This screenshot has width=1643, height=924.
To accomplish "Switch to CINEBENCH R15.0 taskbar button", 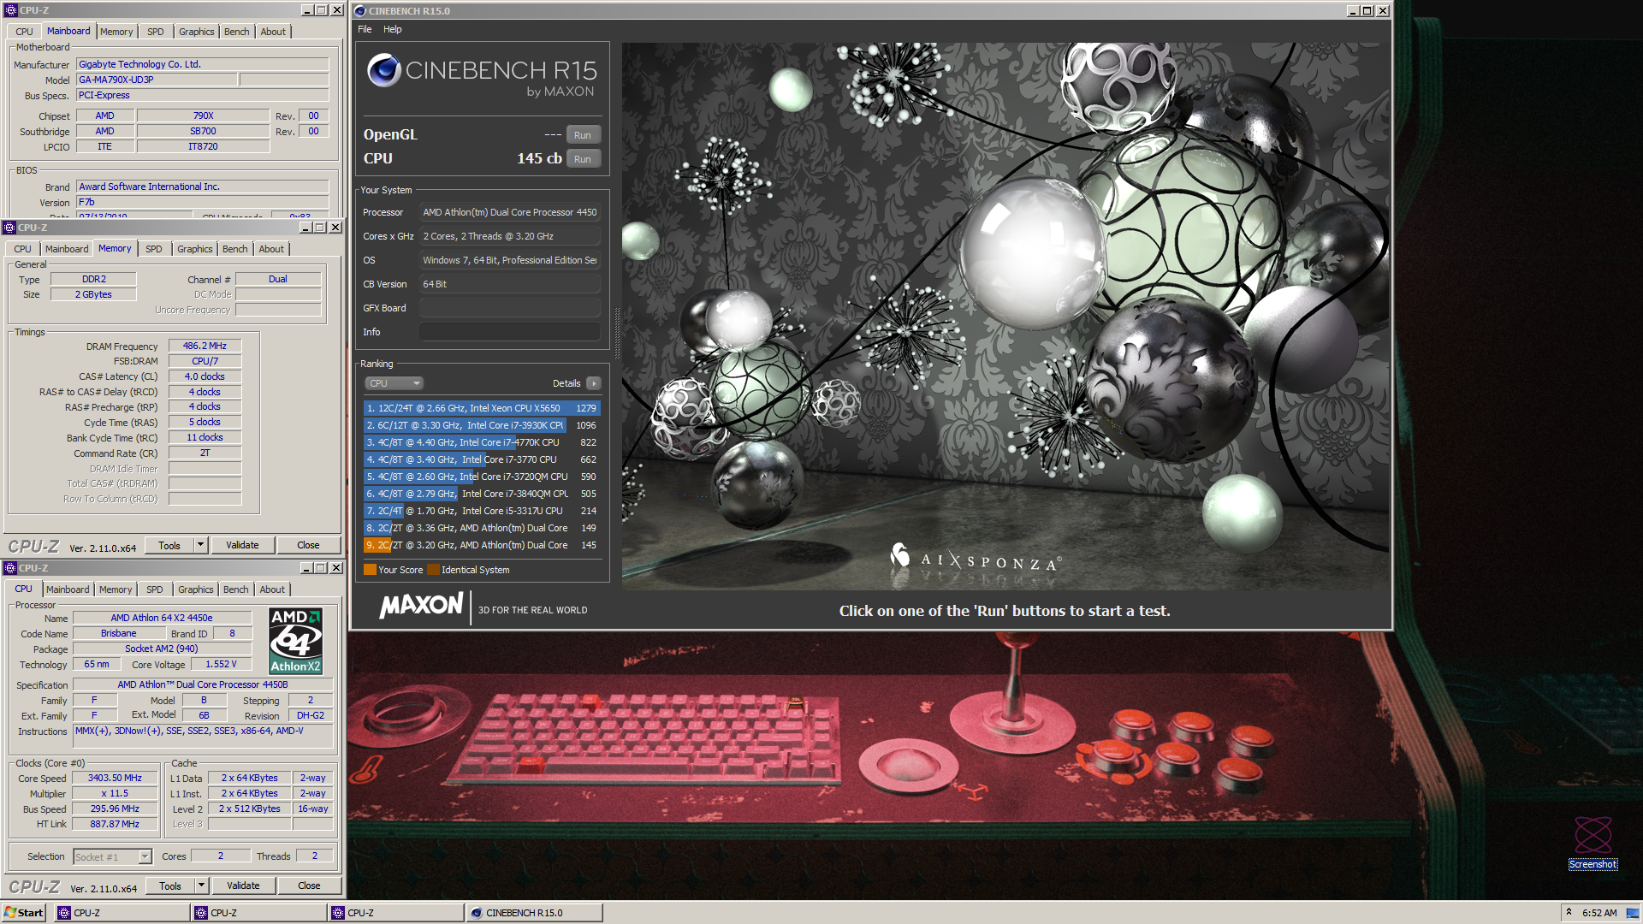I will (534, 913).
